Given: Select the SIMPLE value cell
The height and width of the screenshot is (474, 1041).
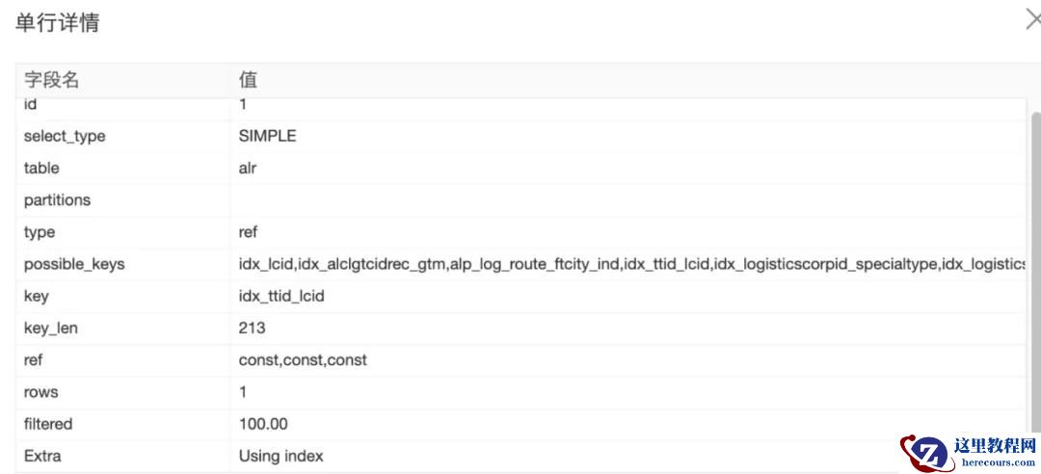Looking at the screenshot, I should click(x=268, y=136).
